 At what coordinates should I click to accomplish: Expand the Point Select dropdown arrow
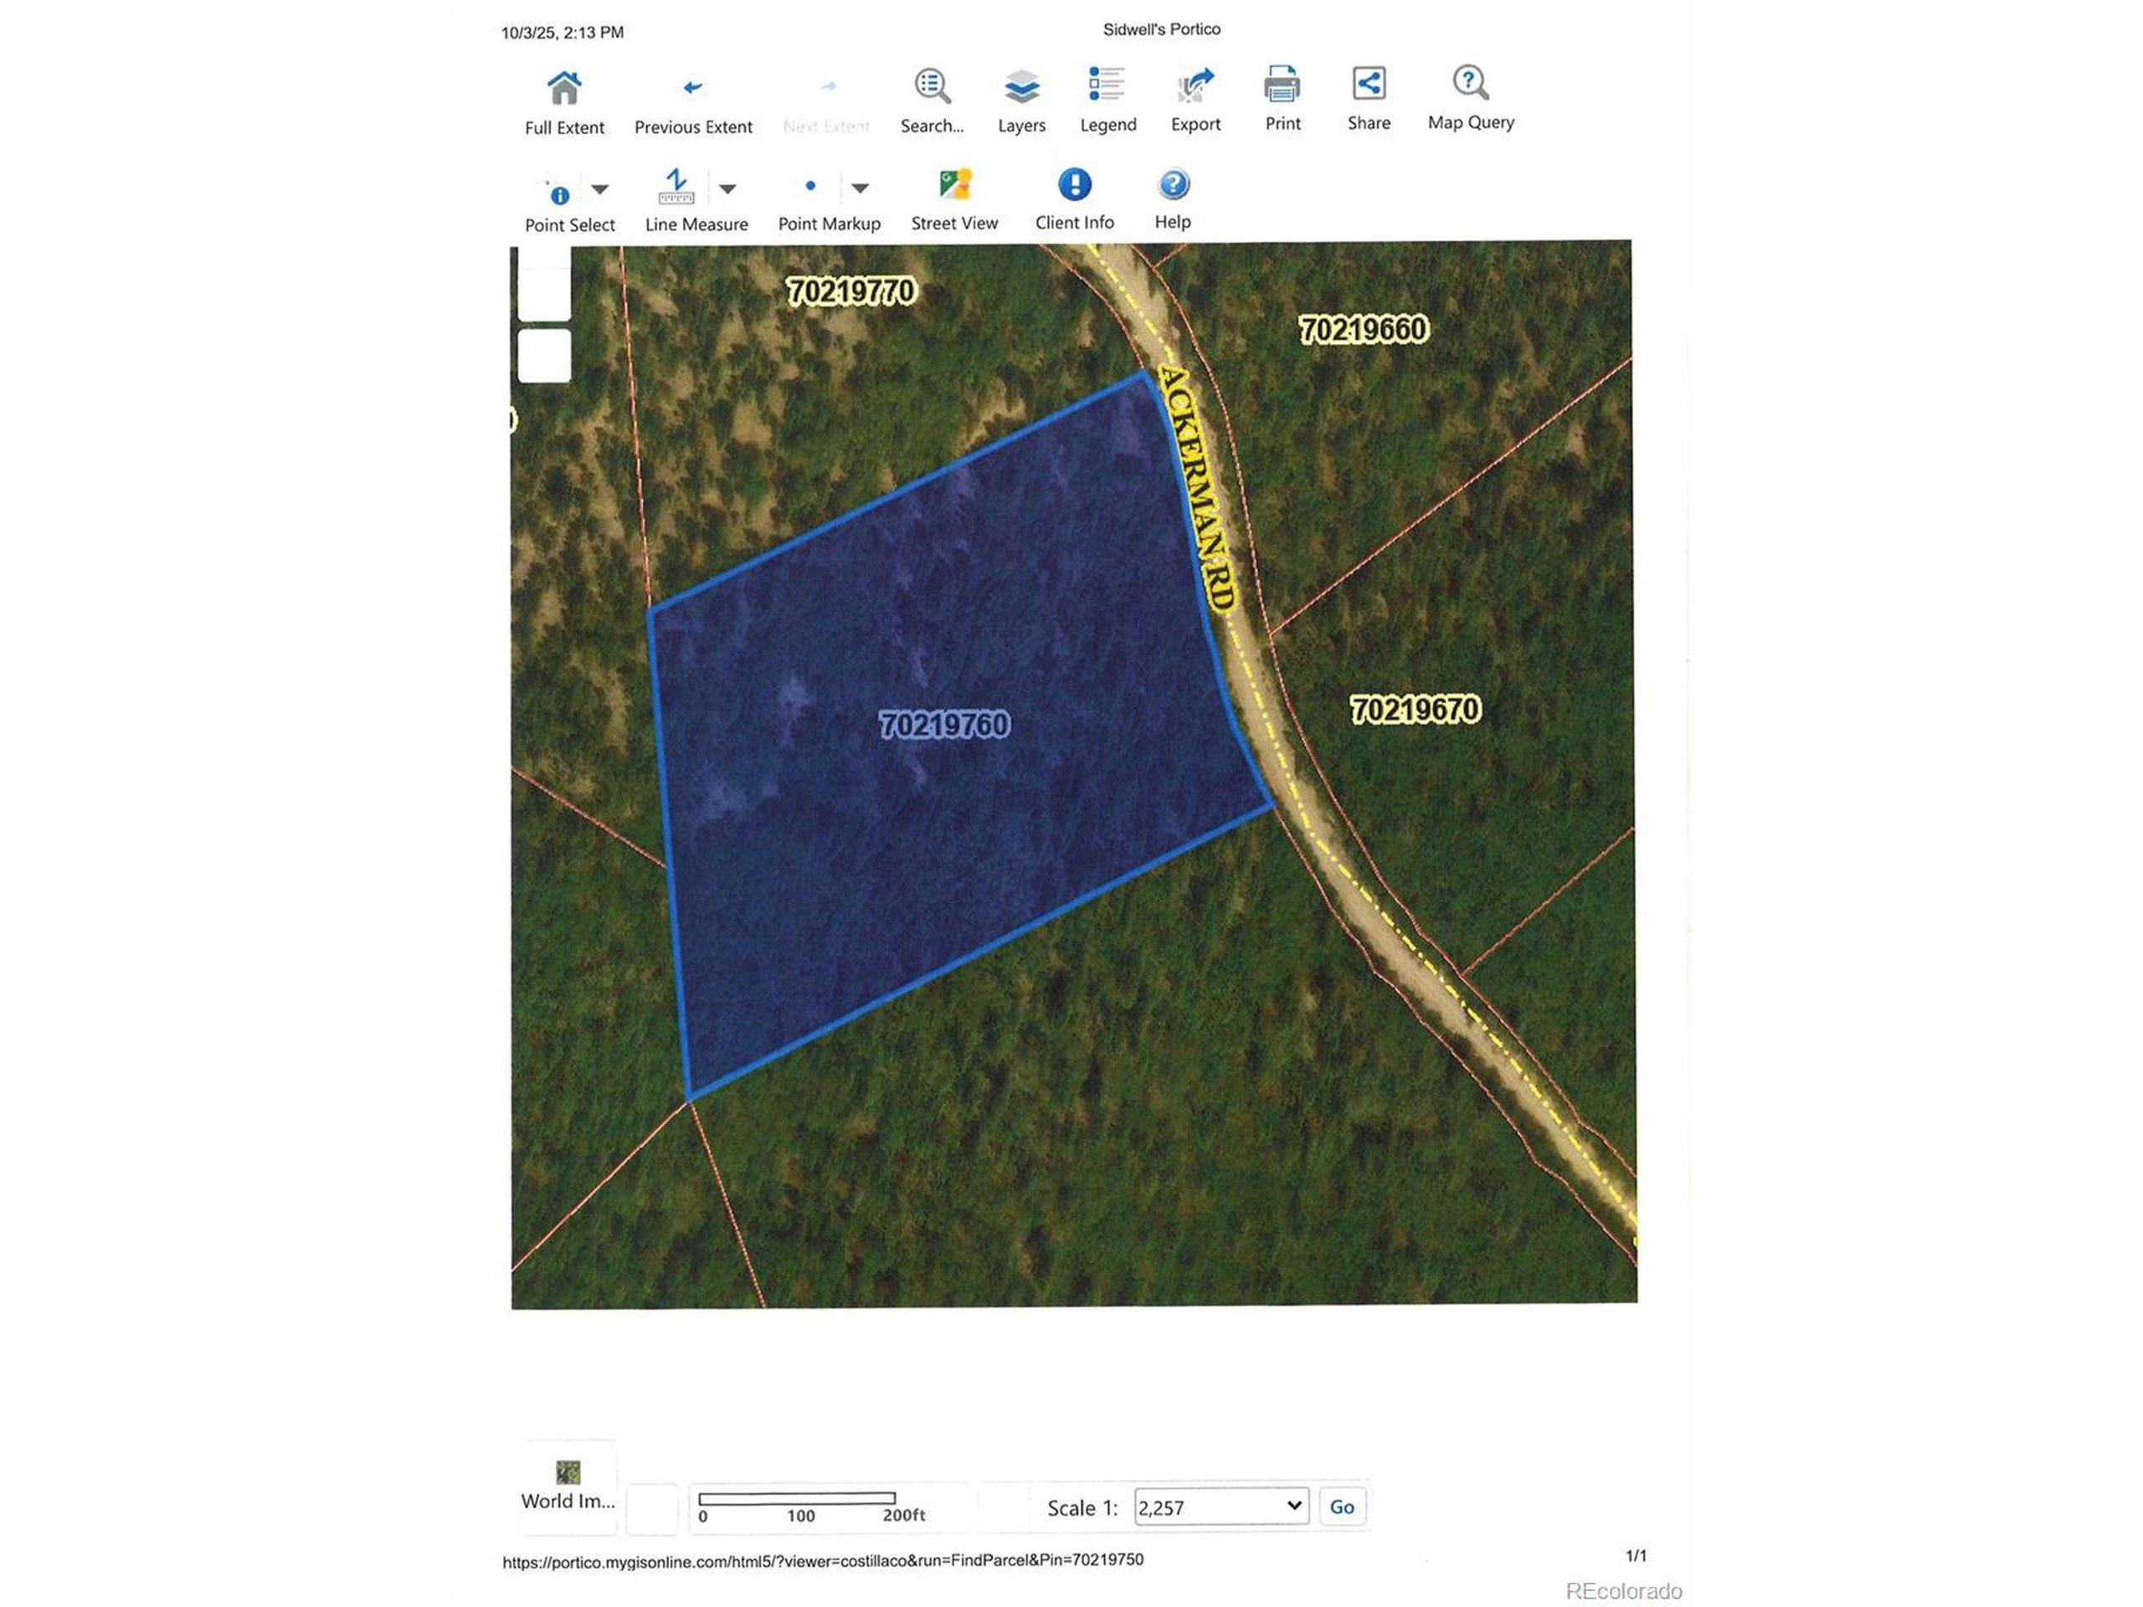click(x=599, y=189)
